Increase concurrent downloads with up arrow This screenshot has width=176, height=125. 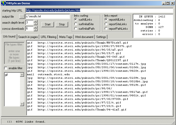click(35, 27)
